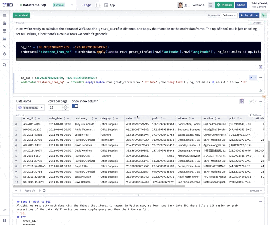Viewport: 270px width, 225px height.
Task: Go to the next table page
Action: (x=39, y=190)
